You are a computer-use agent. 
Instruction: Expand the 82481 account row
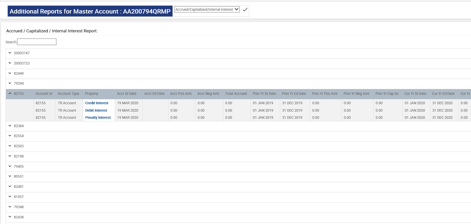tap(10, 187)
